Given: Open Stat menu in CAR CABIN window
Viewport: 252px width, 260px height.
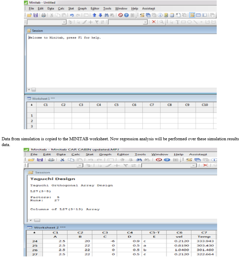Looking at the screenshot, I should coord(90,154).
